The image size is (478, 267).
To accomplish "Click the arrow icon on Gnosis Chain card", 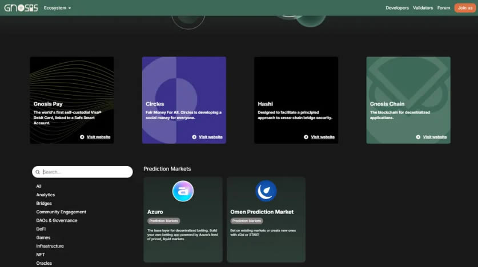I will [x=418, y=137].
